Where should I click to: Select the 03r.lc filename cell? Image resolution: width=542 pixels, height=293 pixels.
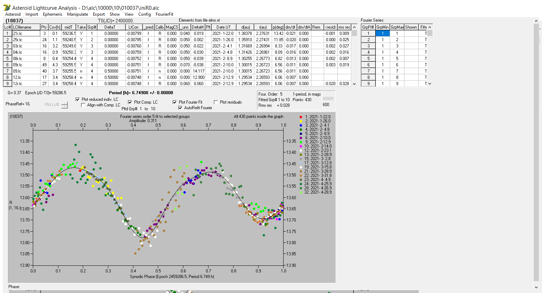click(26, 46)
